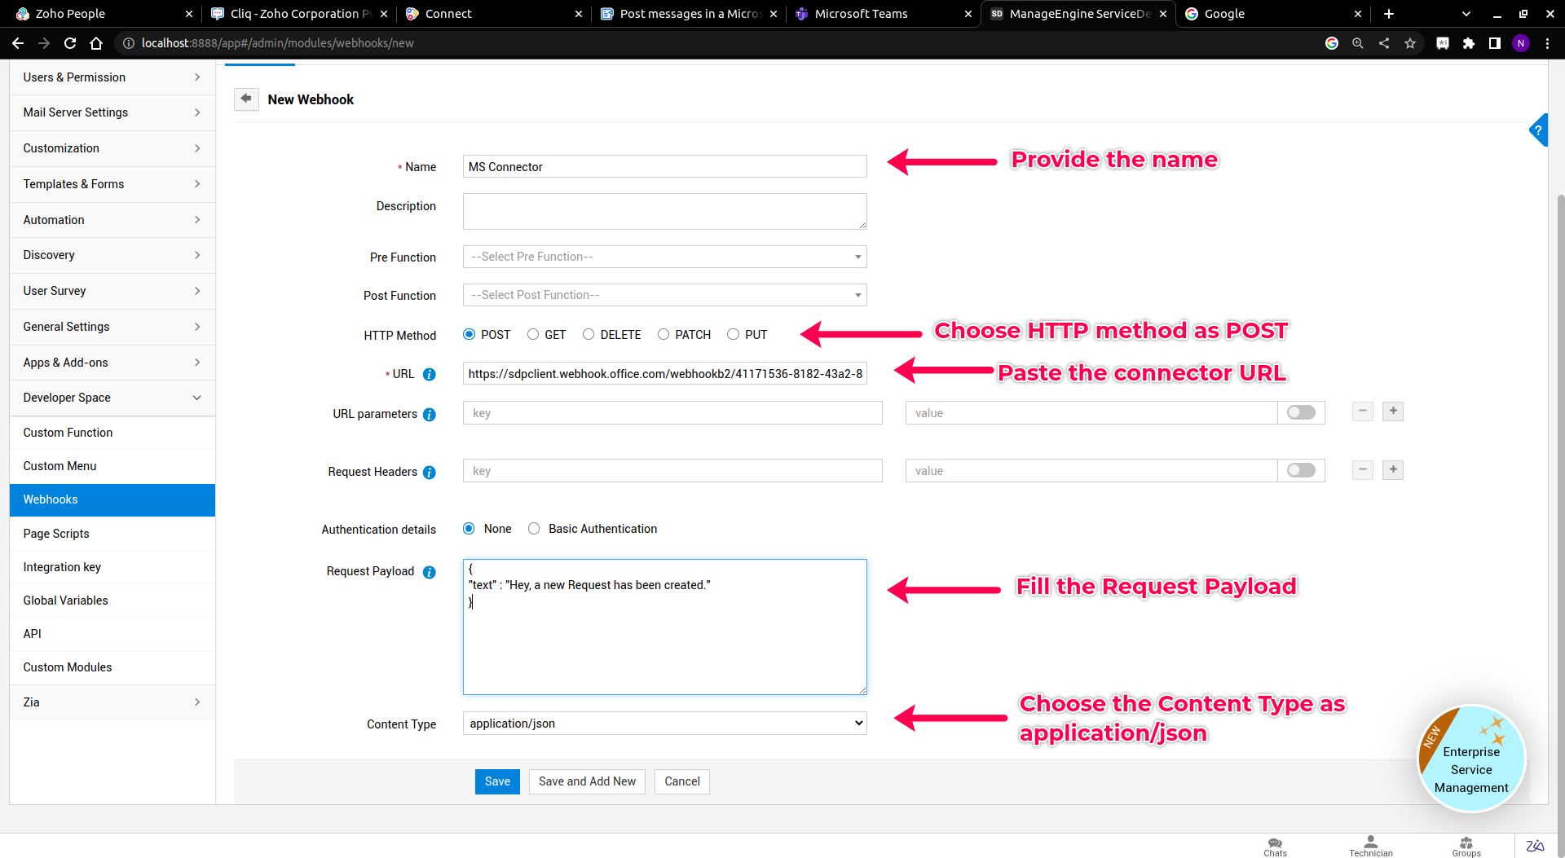Image resolution: width=1565 pixels, height=858 pixels.
Task: Remove Request Headers row with minus
Action: point(1362,470)
